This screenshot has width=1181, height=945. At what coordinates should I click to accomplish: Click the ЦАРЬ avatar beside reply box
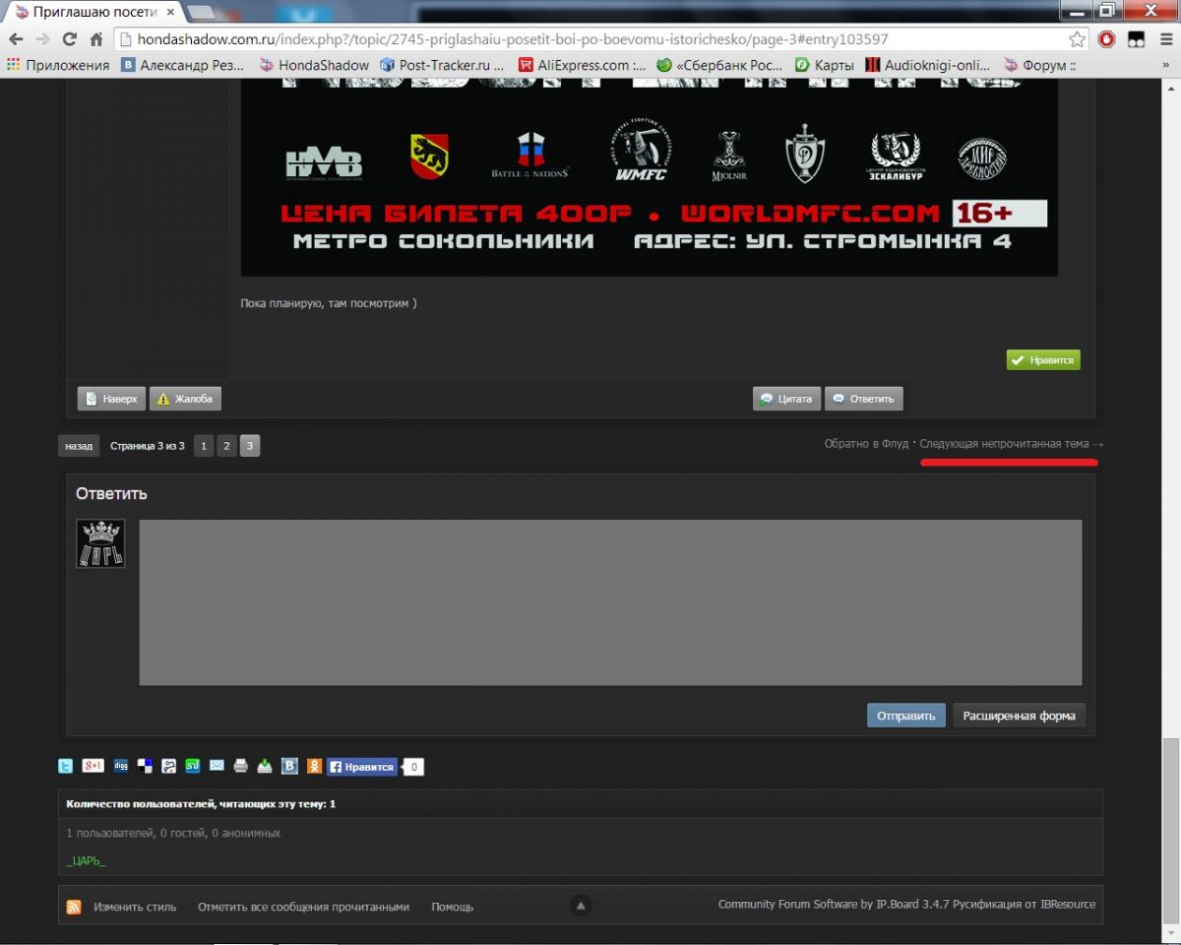pyautogui.click(x=100, y=543)
